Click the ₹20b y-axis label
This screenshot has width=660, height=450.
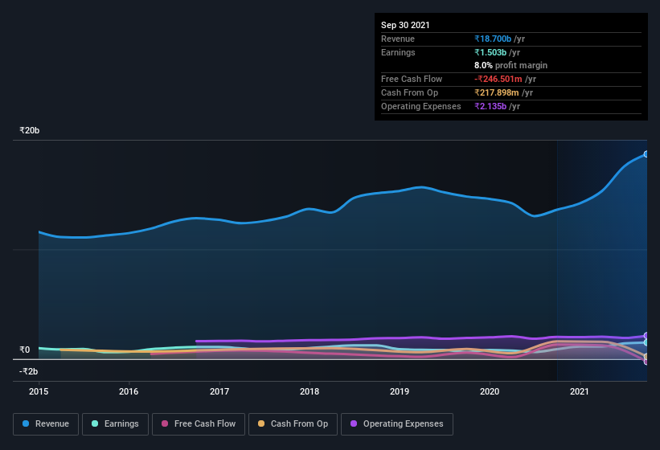tap(30, 130)
